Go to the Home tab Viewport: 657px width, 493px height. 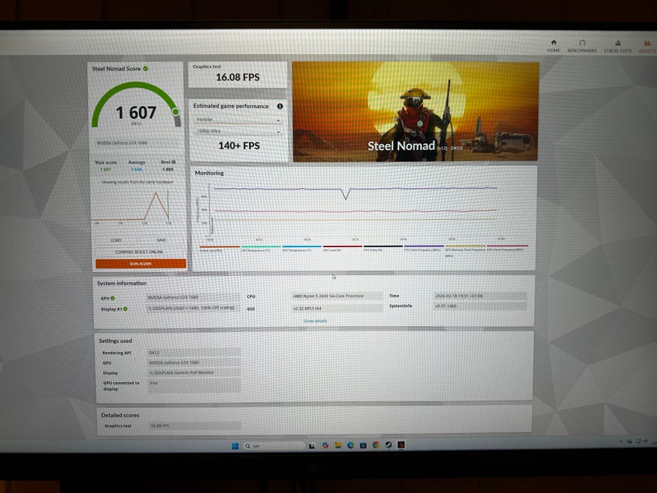coord(553,46)
